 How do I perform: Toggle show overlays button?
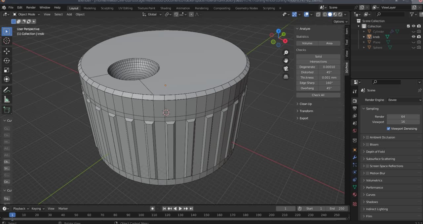[306, 14]
